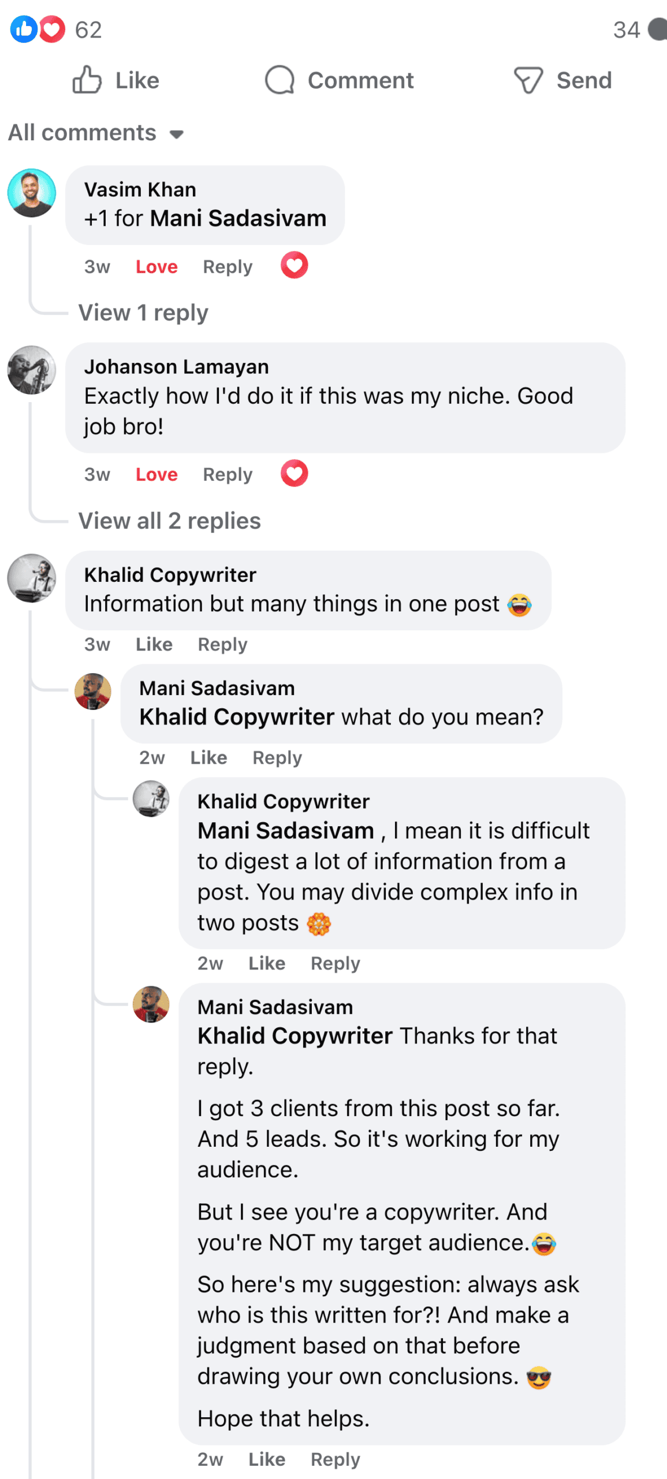Click the thumbs-up Like icon under the post
The image size is (667, 1479).
click(87, 80)
